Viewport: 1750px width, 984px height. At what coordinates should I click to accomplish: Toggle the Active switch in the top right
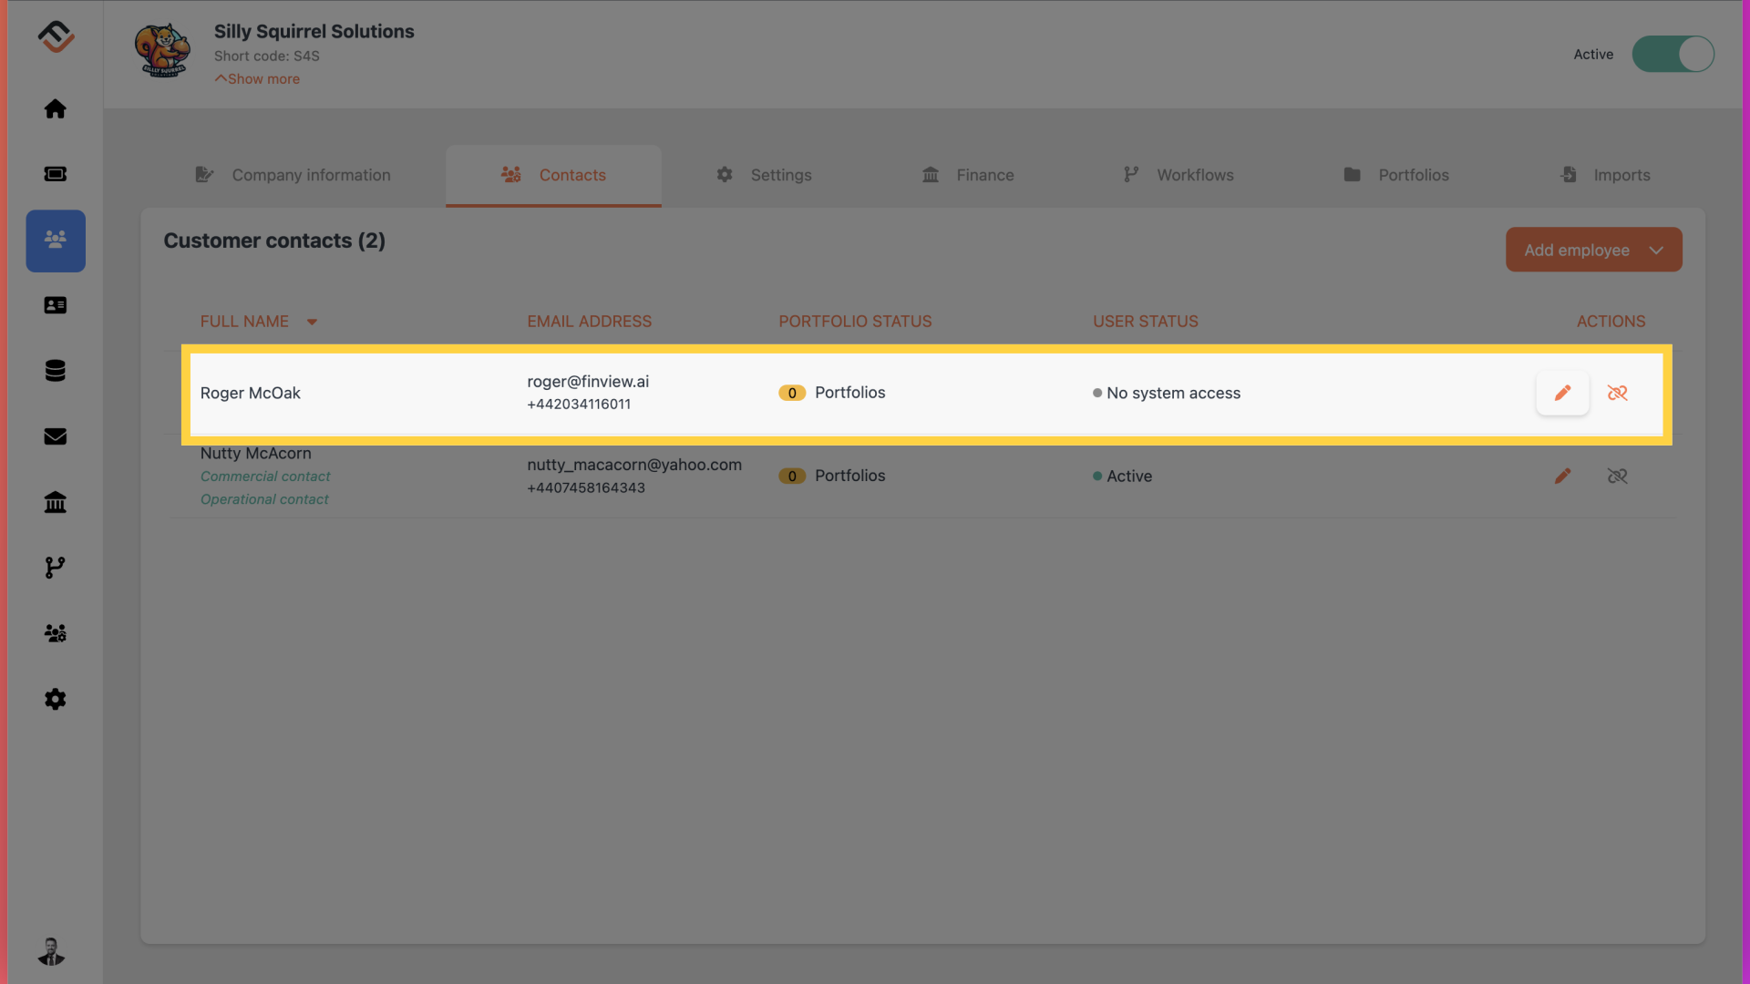pyautogui.click(x=1673, y=53)
